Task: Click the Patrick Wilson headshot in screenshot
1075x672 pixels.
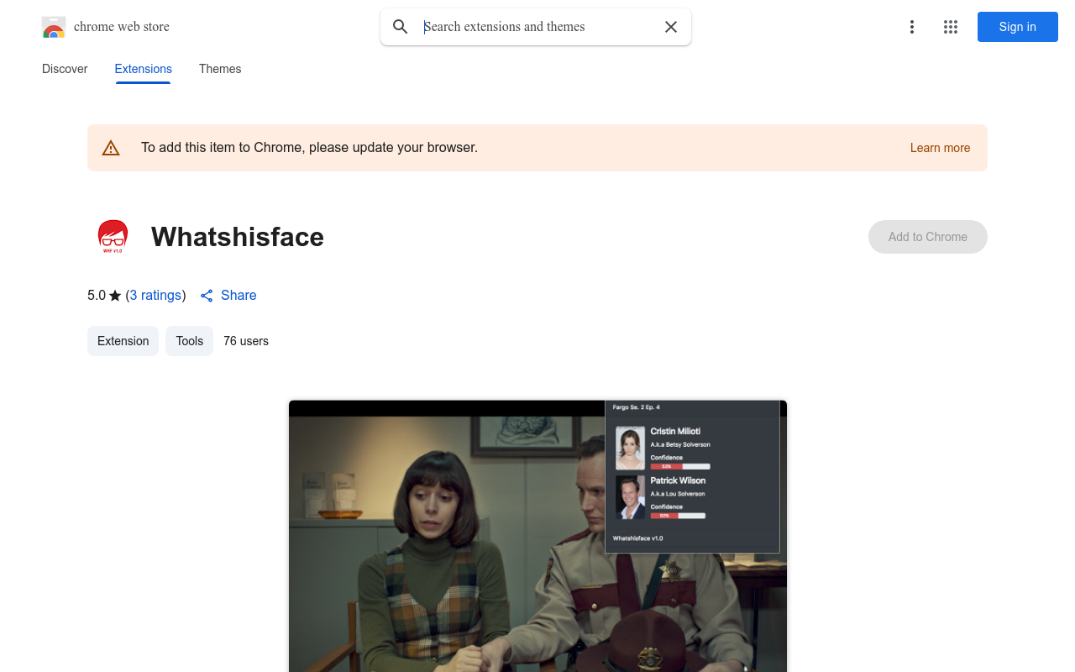Action: pos(630,497)
